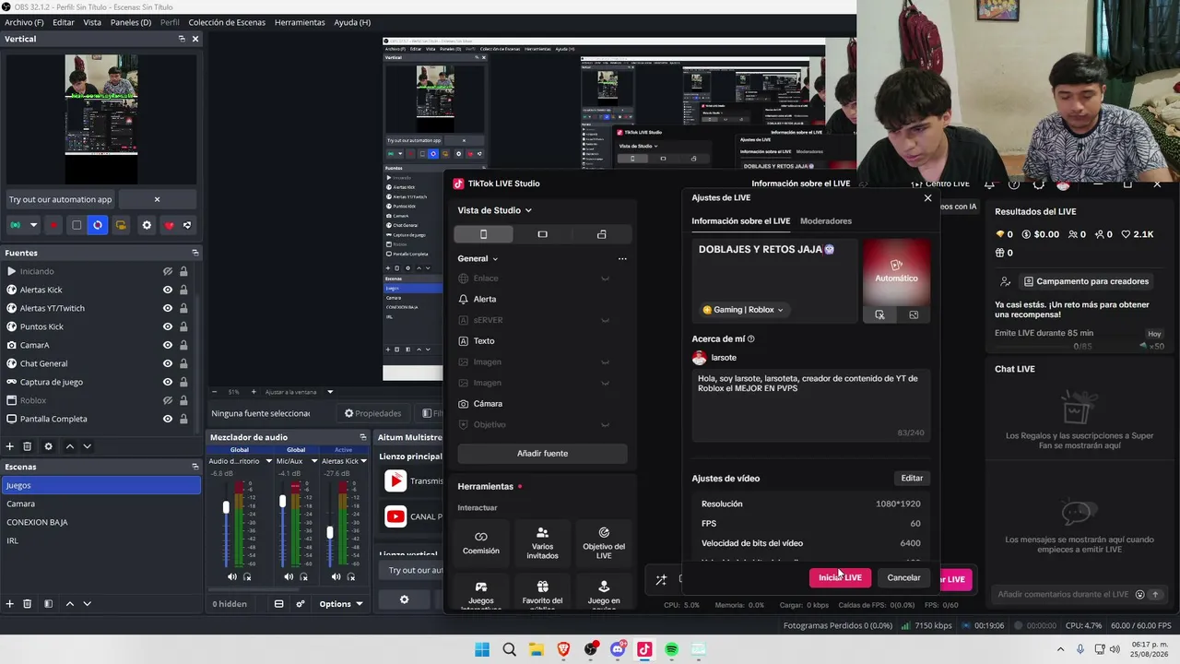Mute the Mic/Aux speaker icon
The image size is (1180, 664).
pos(289,577)
